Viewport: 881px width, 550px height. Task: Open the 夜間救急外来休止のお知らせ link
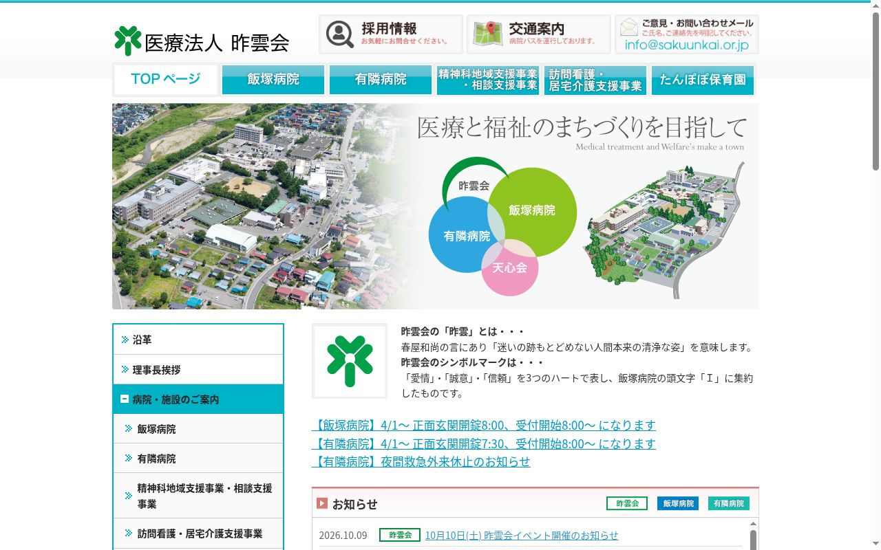pos(421,461)
